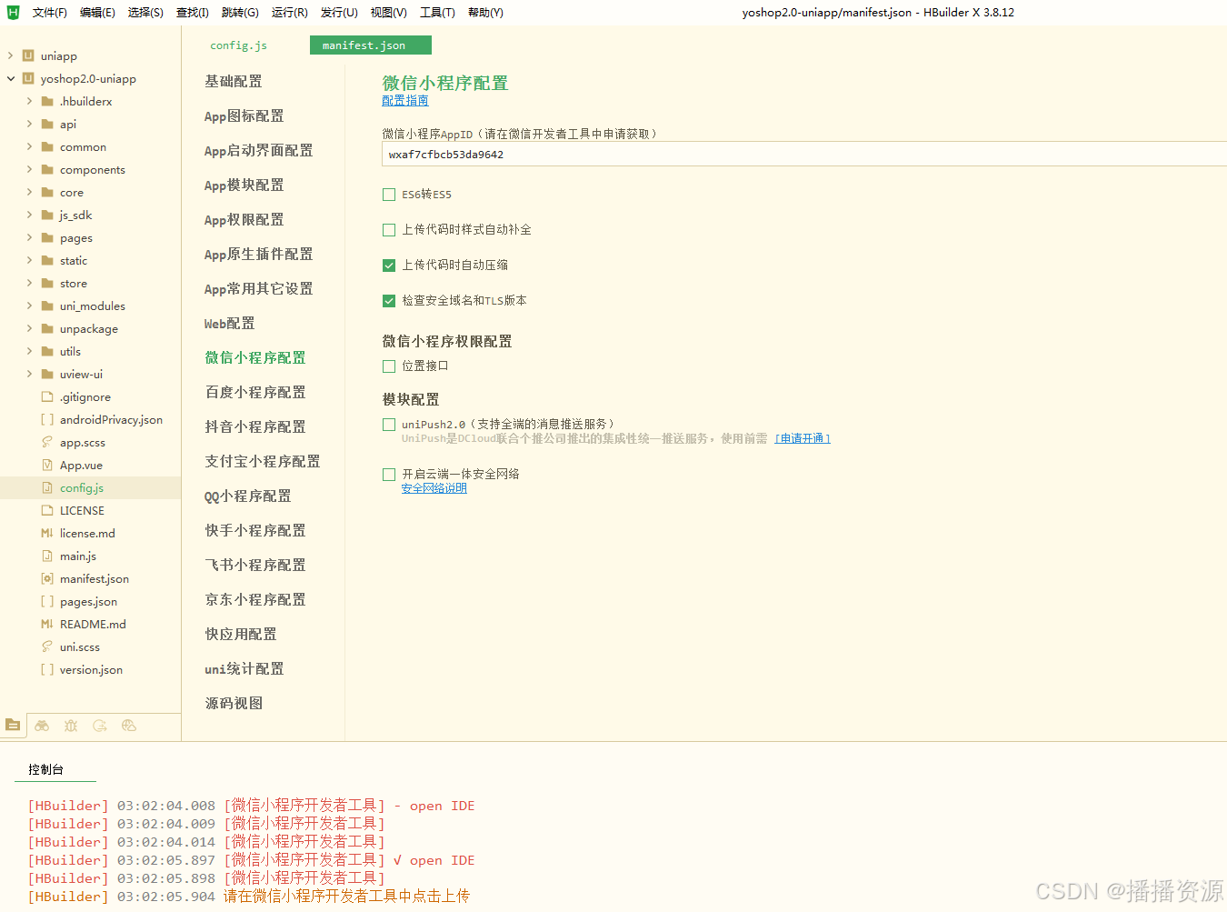Open the 安全网络说明 link
Viewport: 1227px width, 912px height.
pyautogui.click(x=434, y=488)
